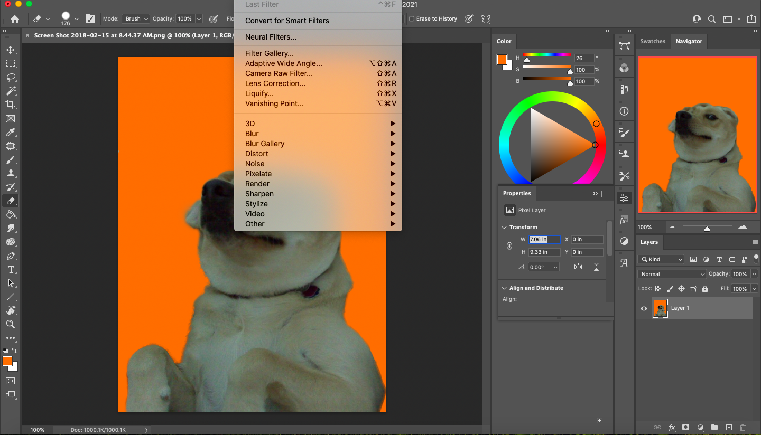Toggle lock all for the layer
761x435 pixels.
[705, 289]
